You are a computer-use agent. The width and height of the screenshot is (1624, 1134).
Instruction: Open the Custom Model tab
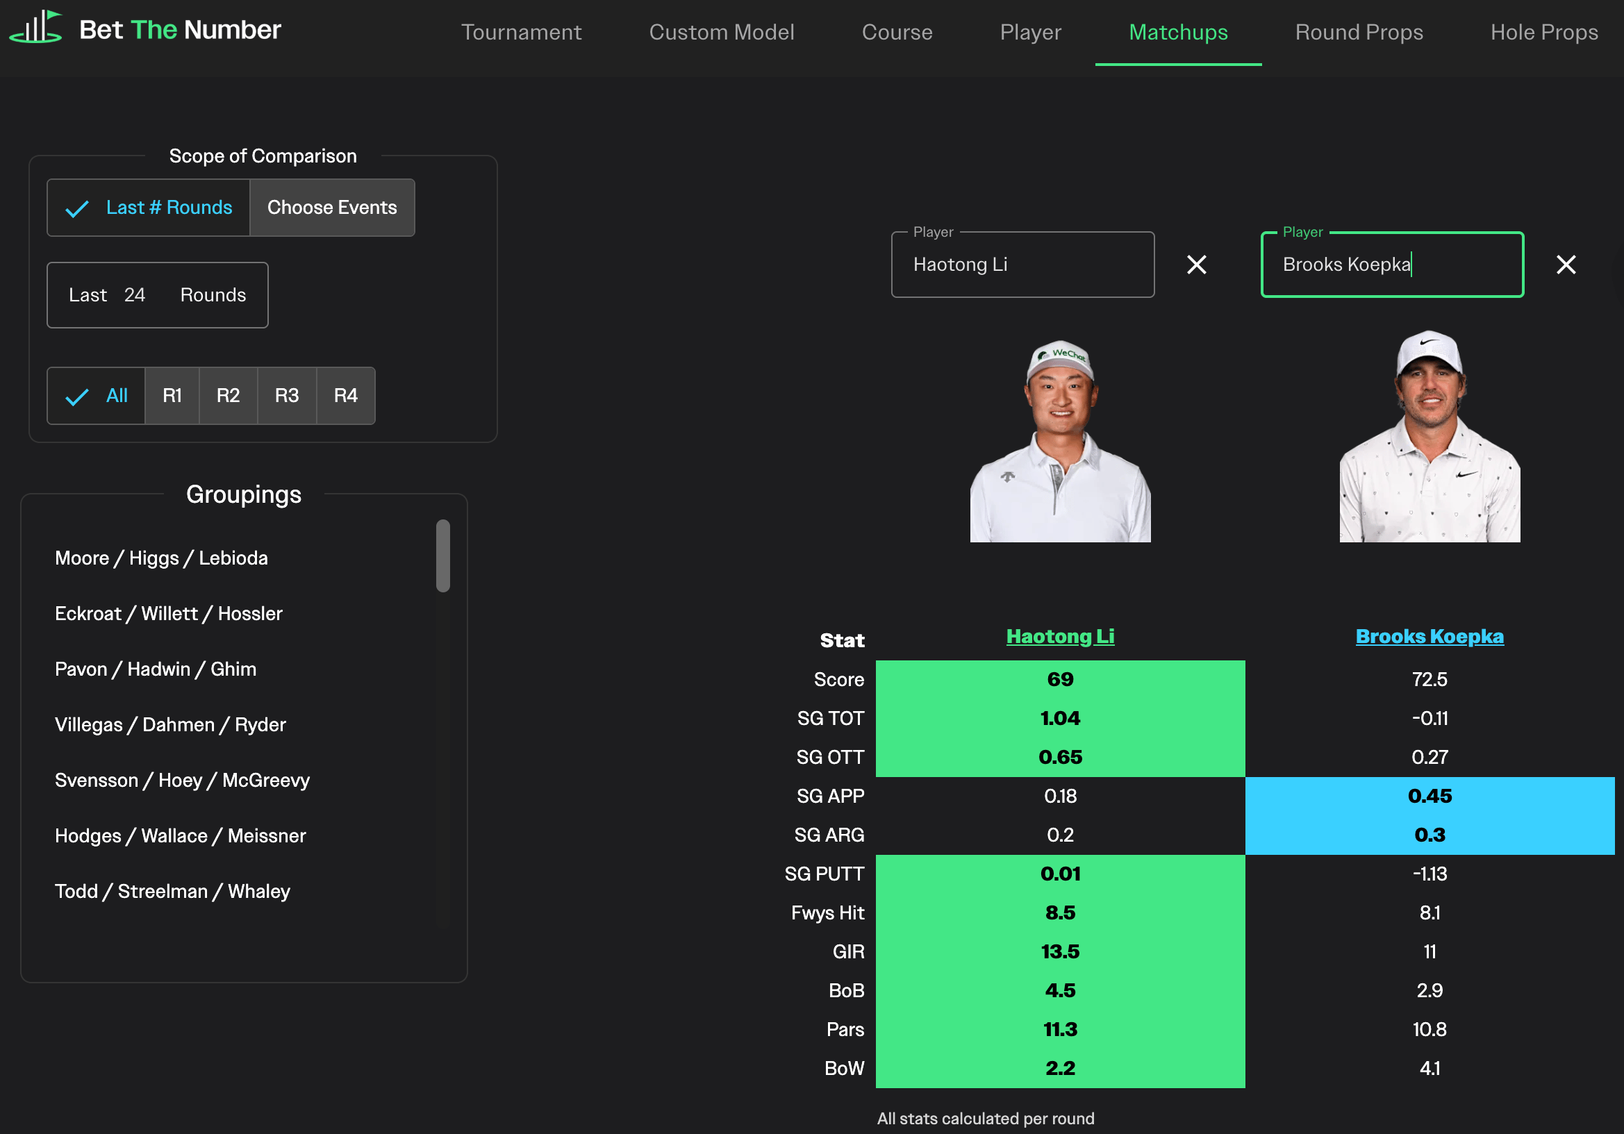tap(721, 32)
